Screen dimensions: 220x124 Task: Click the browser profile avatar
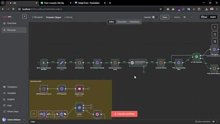coord(212,9)
